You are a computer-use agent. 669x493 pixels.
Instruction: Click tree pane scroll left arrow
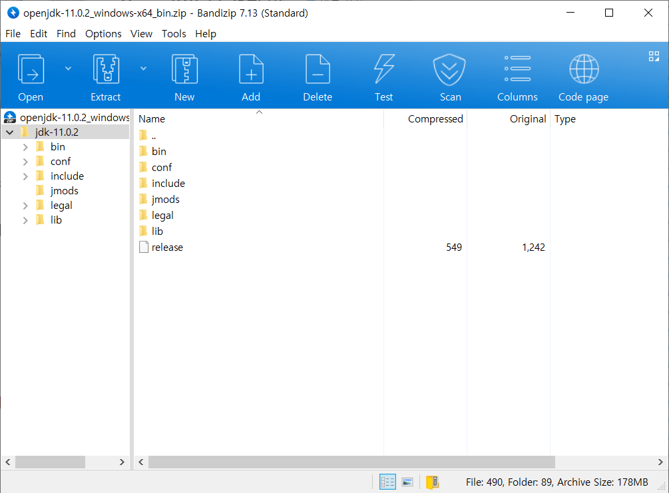click(8, 462)
